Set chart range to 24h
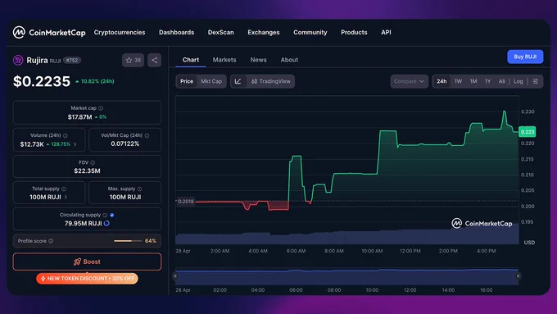This screenshot has height=314, width=557. [442, 81]
